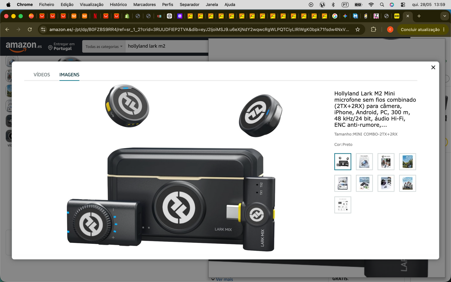
Task: Open the Janela menu
Action: (212, 4)
